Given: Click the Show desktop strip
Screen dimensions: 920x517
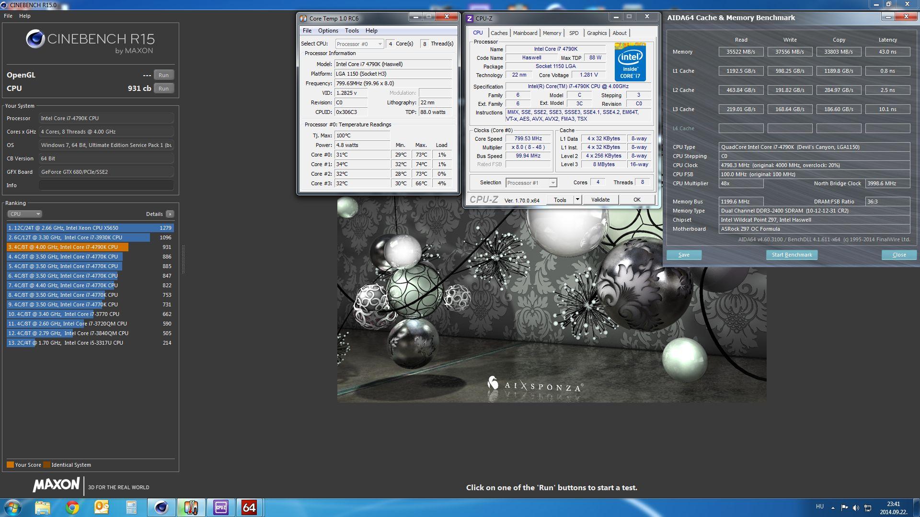Looking at the screenshot, I should tap(916, 507).
